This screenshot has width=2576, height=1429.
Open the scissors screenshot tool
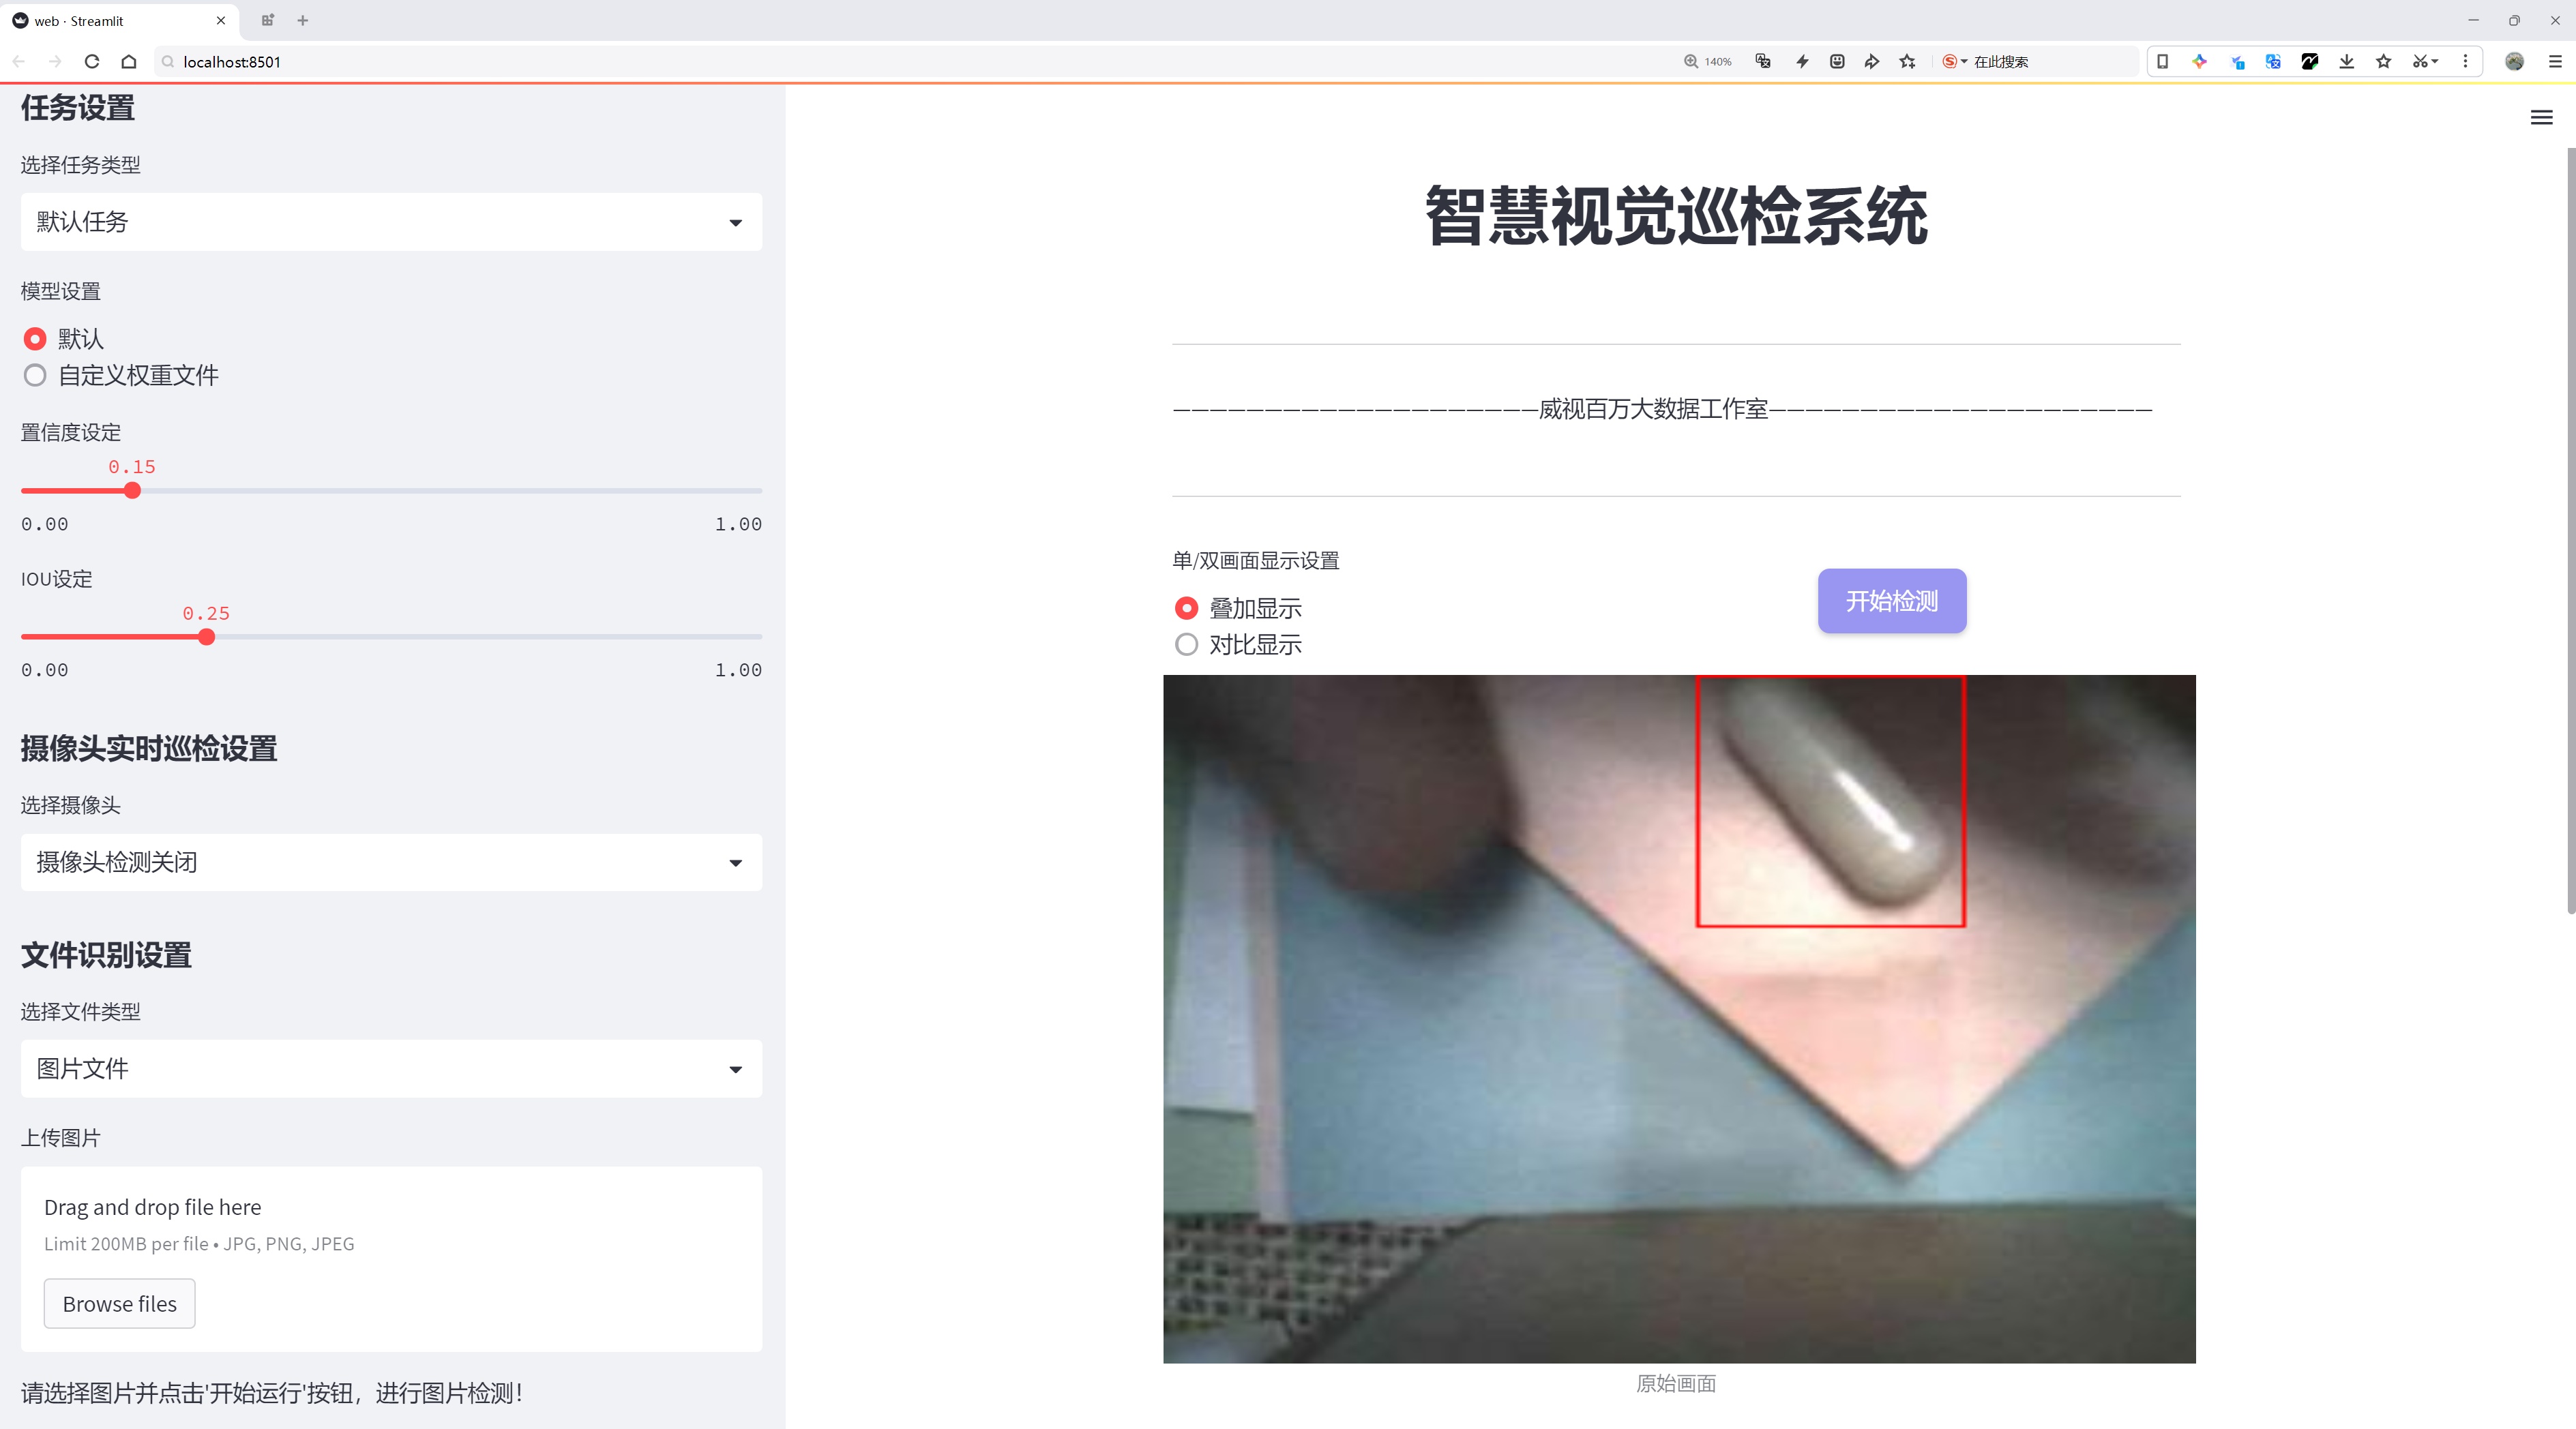pos(2424,61)
